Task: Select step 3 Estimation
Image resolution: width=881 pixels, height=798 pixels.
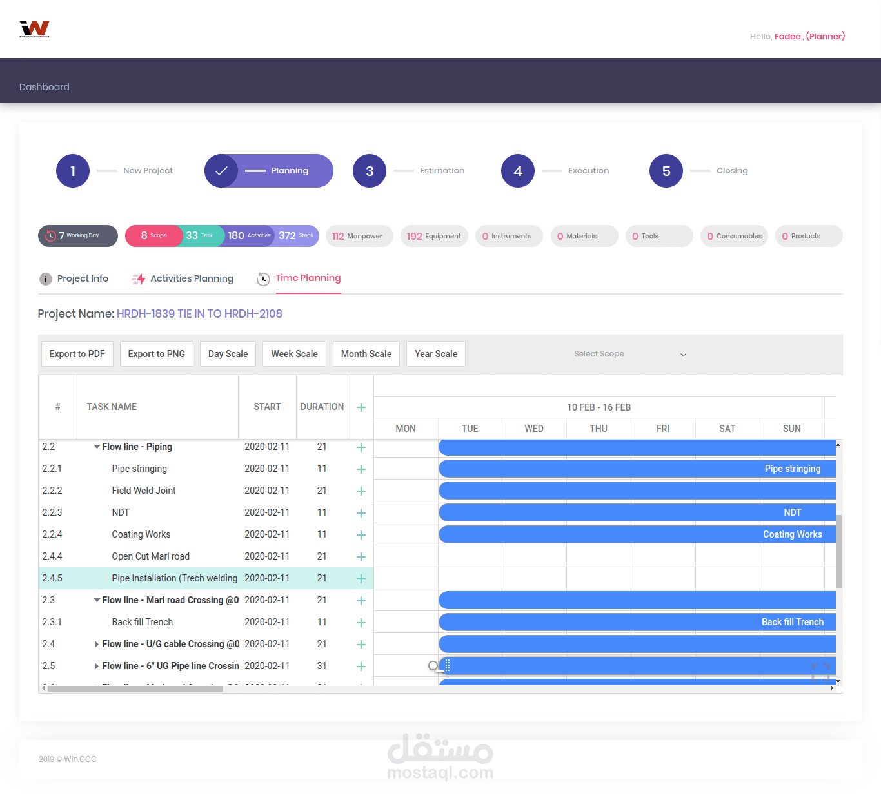Action: [370, 171]
